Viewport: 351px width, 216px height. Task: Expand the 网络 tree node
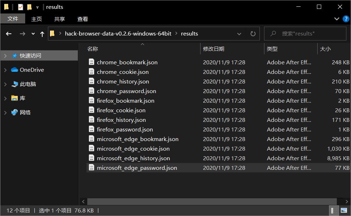[x=5, y=113]
